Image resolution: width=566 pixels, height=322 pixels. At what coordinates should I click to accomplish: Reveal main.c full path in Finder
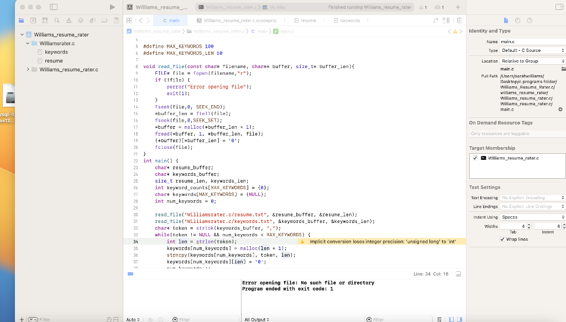coord(560,109)
